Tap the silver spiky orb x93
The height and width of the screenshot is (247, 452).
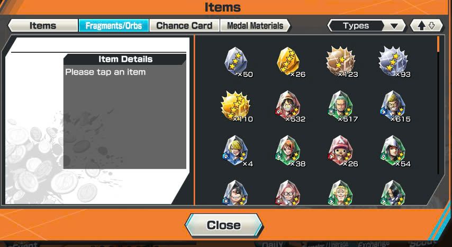(x=393, y=62)
